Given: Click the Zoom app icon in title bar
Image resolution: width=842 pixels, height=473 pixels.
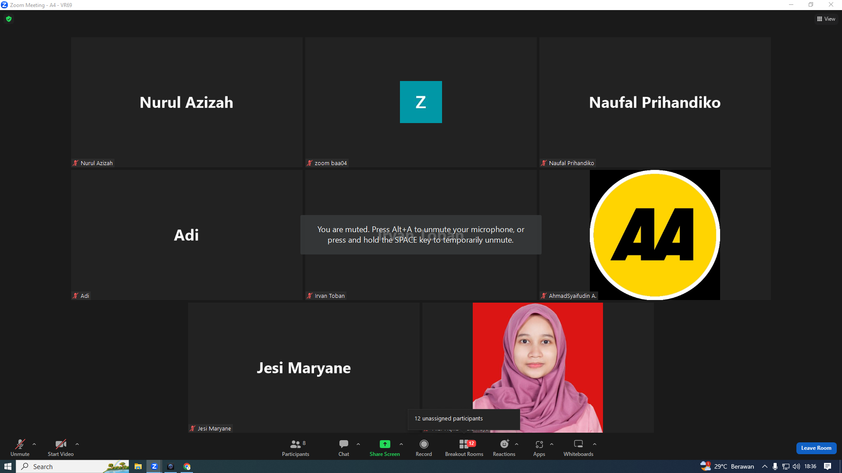Looking at the screenshot, I should tap(4, 5).
